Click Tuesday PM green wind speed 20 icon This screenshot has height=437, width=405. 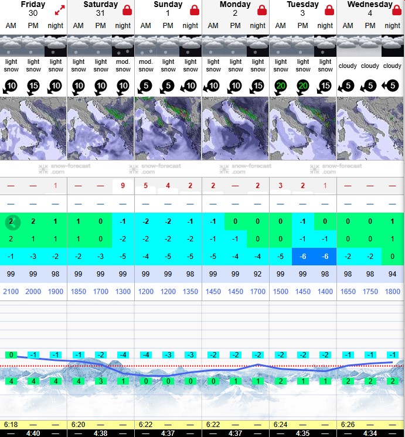point(302,87)
